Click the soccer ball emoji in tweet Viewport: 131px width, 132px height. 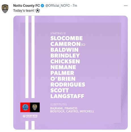(x=38, y=11)
